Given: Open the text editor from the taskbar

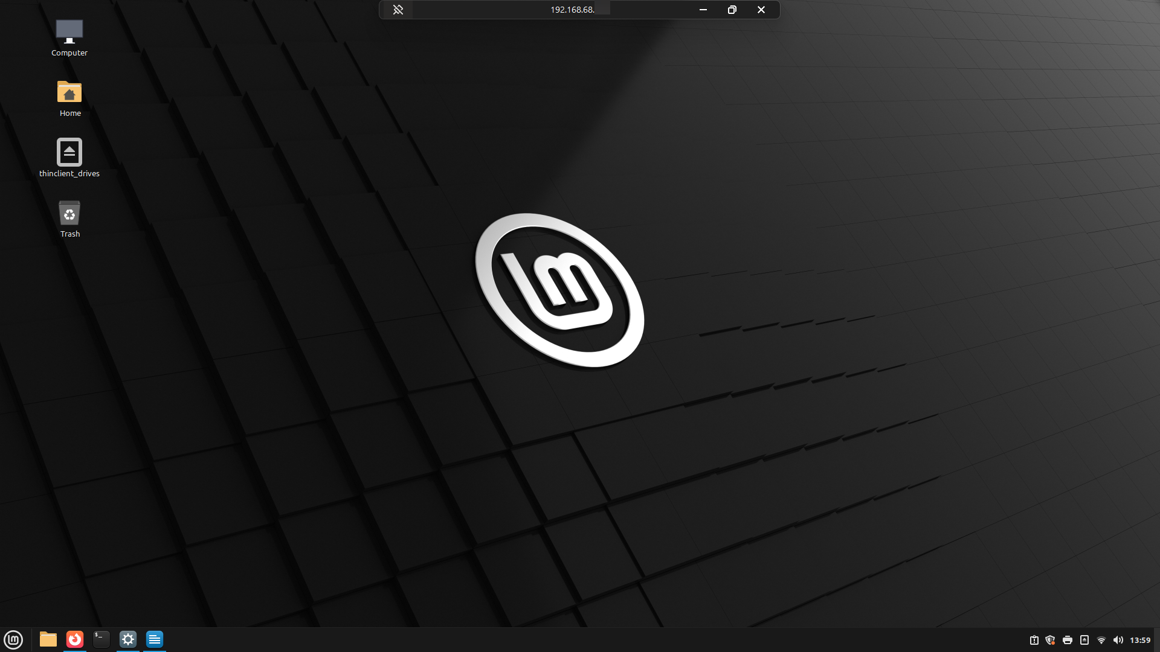Looking at the screenshot, I should point(155,639).
